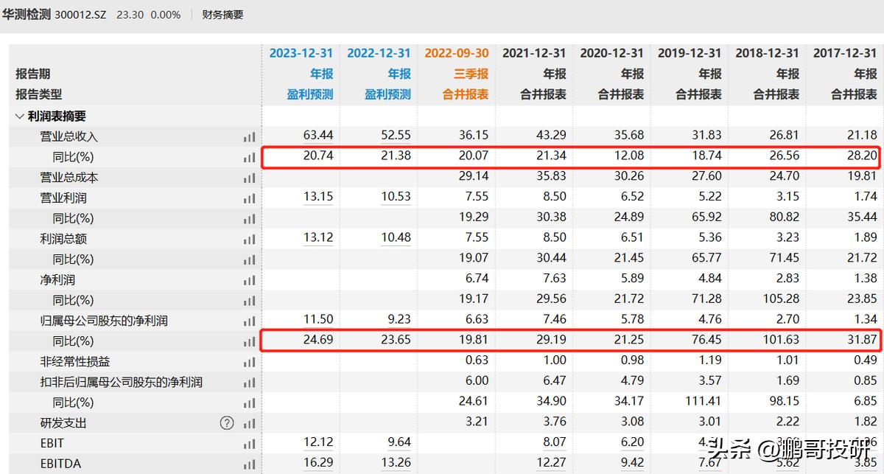Open the chart icon next to 净利润
This screenshot has height=474, width=884.
pos(249,279)
